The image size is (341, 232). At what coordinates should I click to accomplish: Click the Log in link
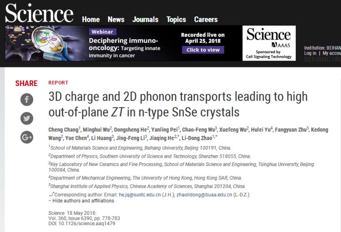(310, 53)
